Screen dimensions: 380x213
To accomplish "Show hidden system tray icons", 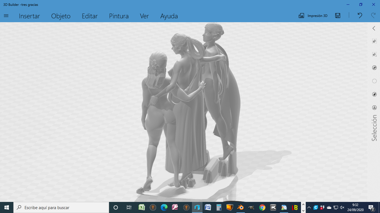I will point(309,207).
